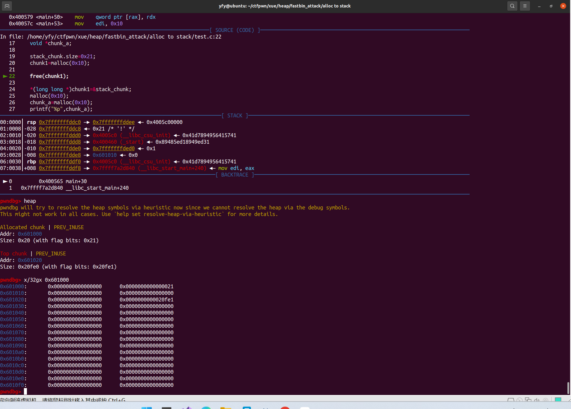
Task: Click the '[ SOURCE (CODE) ]' section header
Action: click(x=235, y=30)
